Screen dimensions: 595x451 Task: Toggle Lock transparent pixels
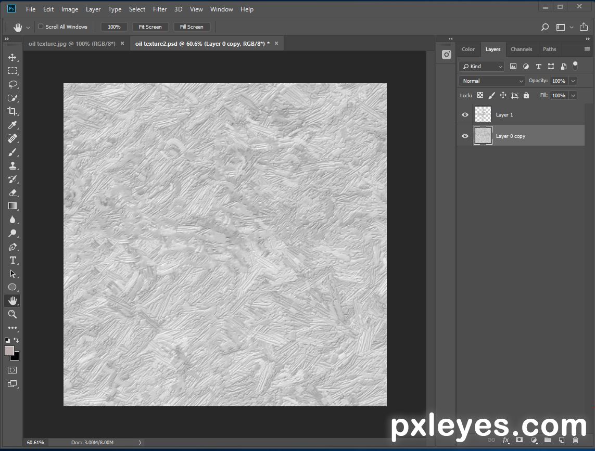(480, 95)
